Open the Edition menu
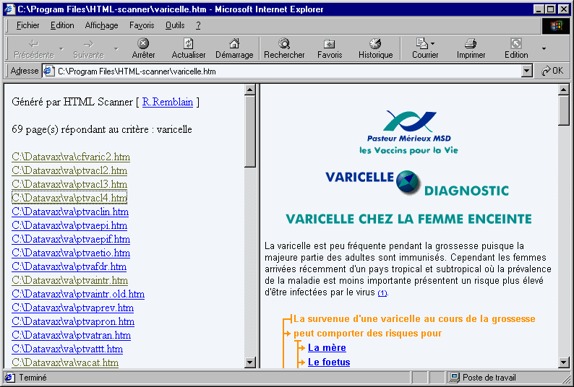 tap(62, 25)
